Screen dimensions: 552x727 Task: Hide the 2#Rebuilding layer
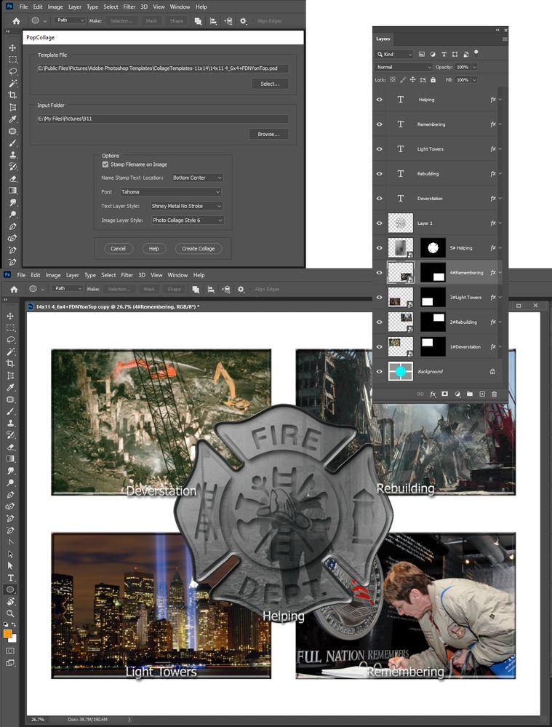(380, 322)
